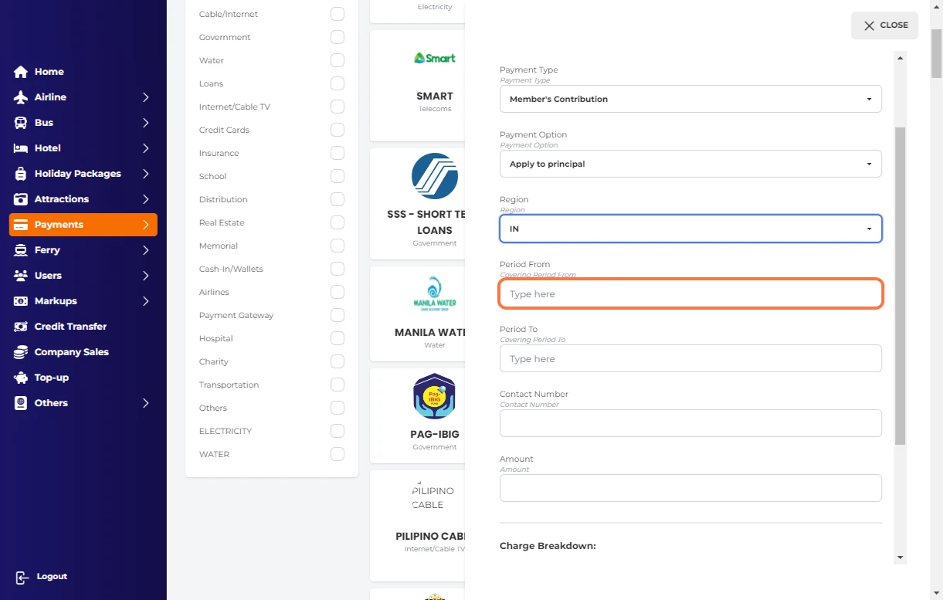Screen dimensions: 943x600
Task: Expand the Region dropdown
Action: tap(690, 229)
